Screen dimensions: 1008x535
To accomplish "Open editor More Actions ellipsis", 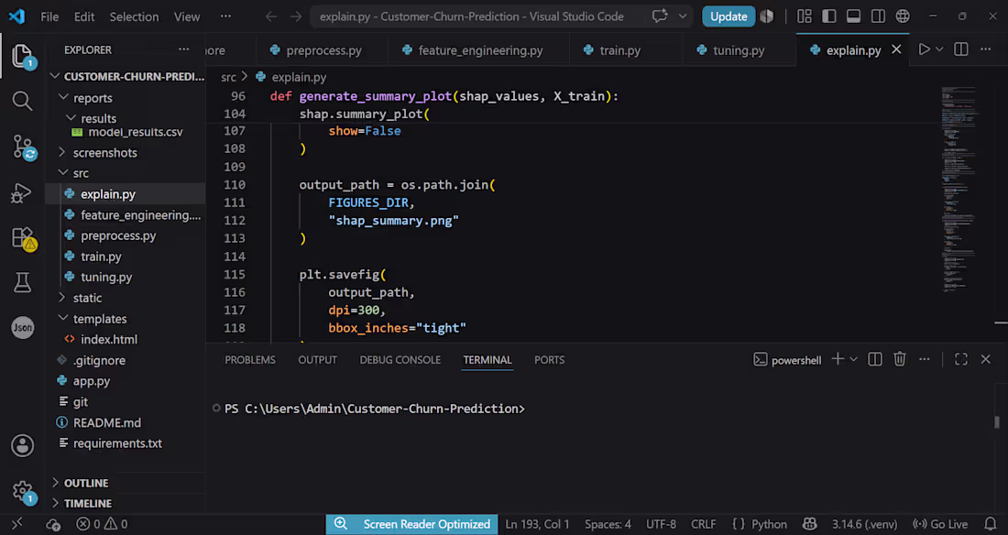I will pyautogui.click(x=985, y=49).
